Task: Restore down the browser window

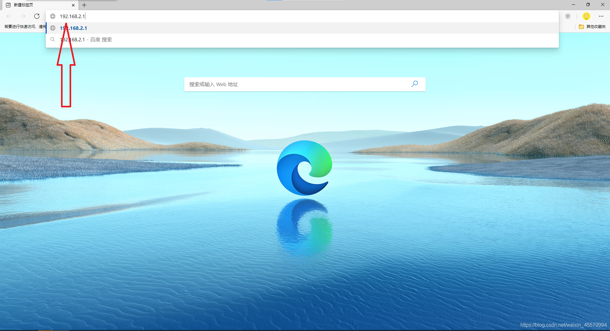Action: tap(588, 5)
